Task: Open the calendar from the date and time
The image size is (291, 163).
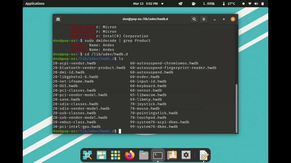Action: tap(145, 4)
